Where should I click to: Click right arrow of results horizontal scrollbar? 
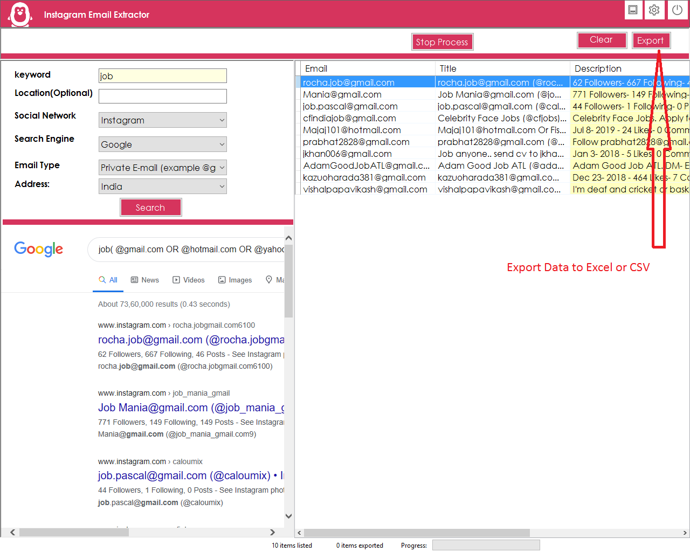(x=685, y=533)
